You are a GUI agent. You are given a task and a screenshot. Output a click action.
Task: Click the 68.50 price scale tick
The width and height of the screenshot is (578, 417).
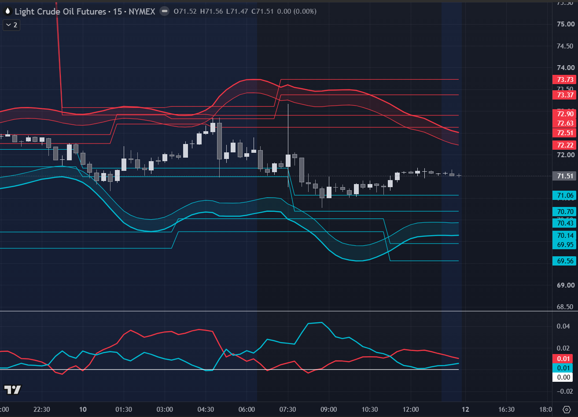pyautogui.click(x=565, y=307)
